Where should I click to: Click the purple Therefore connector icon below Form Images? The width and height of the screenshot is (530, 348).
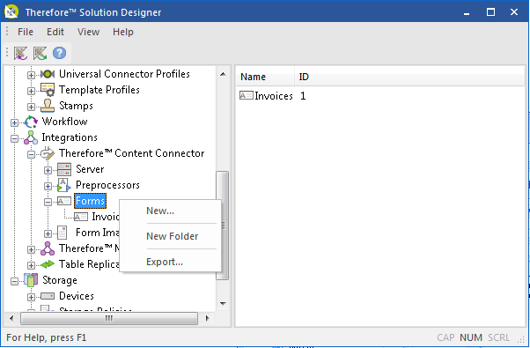48,248
